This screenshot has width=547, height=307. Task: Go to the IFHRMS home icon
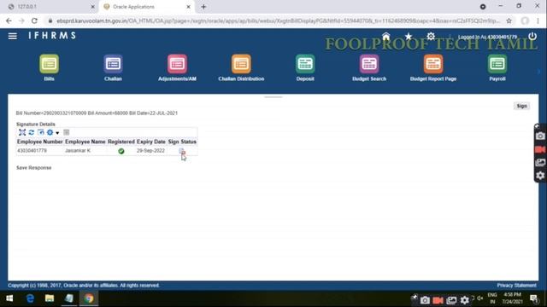pyautogui.click(x=385, y=36)
